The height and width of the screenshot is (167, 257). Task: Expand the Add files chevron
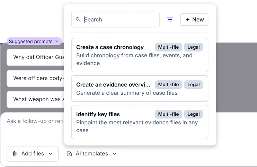(x=50, y=154)
